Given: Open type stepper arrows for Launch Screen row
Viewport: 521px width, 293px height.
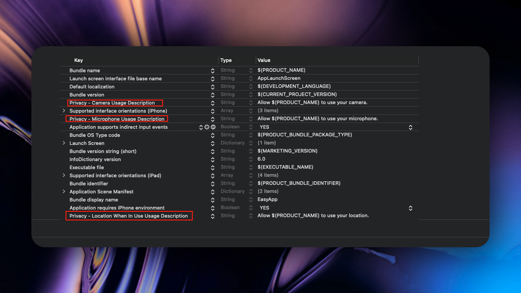Looking at the screenshot, I should click(251, 144).
